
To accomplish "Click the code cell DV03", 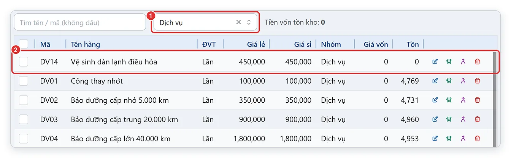I will (x=49, y=119).
